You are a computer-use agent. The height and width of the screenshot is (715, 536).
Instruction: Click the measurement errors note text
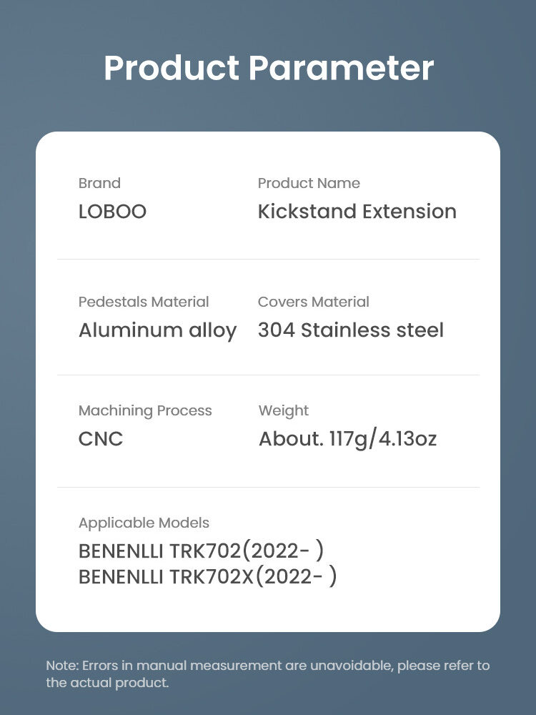click(268, 674)
